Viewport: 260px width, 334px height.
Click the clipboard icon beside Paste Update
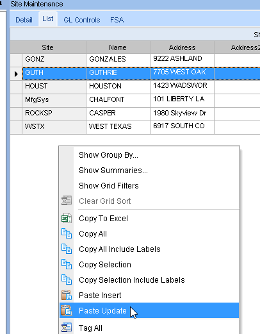tap(67, 310)
